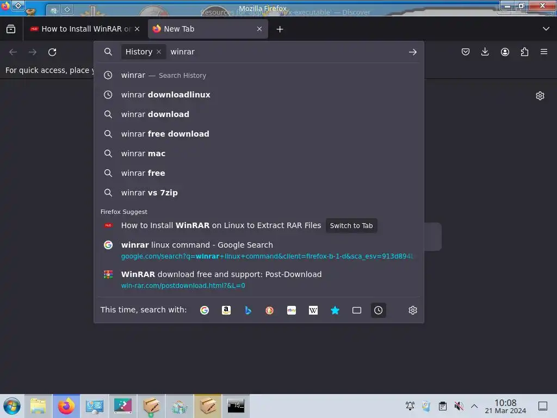The image size is (557, 418).
Task: Pick the 'winrar free download' suggestion
Action: (x=258, y=134)
